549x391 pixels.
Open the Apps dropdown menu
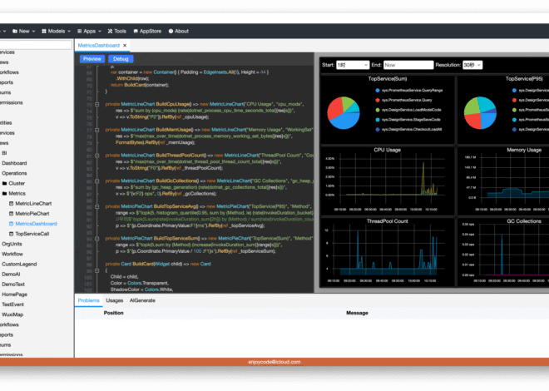tap(89, 31)
